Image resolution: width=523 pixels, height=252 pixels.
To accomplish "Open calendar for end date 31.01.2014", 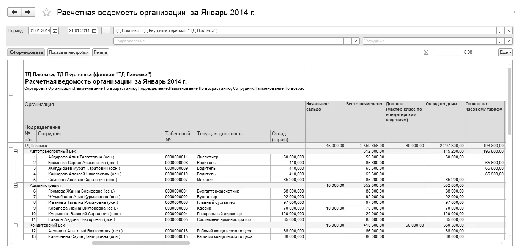I will pyautogui.click(x=94, y=31).
